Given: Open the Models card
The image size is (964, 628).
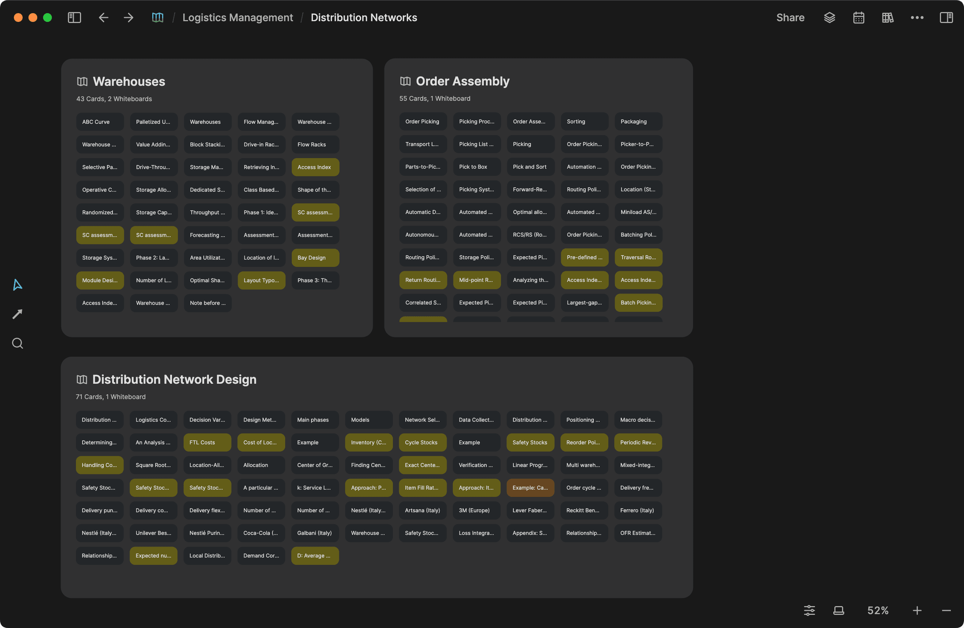Looking at the screenshot, I should pos(368,420).
